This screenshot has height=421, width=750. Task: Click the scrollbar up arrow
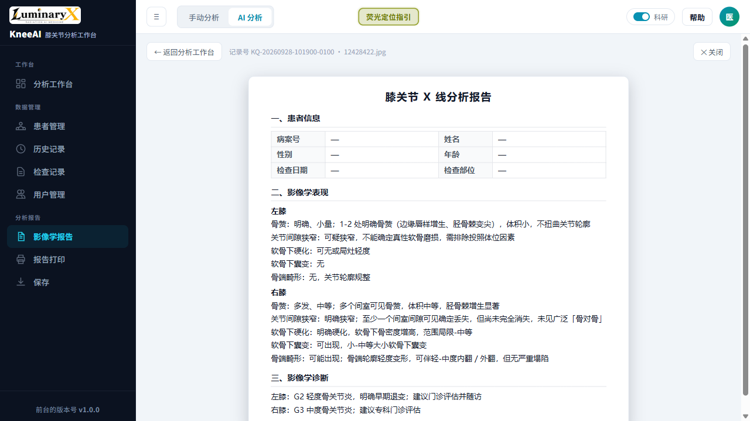pos(745,39)
